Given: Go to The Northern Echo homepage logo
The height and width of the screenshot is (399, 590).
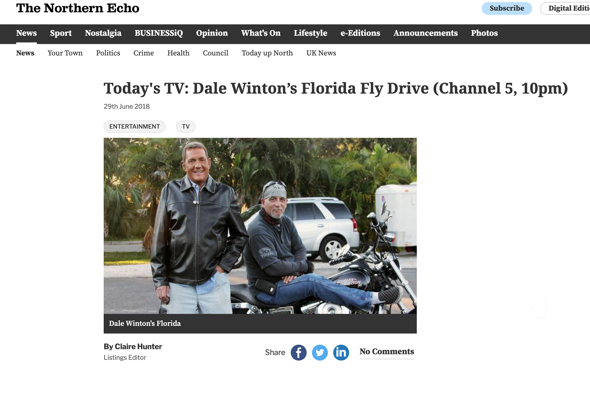Looking at the screenshot, I should 78,8.
